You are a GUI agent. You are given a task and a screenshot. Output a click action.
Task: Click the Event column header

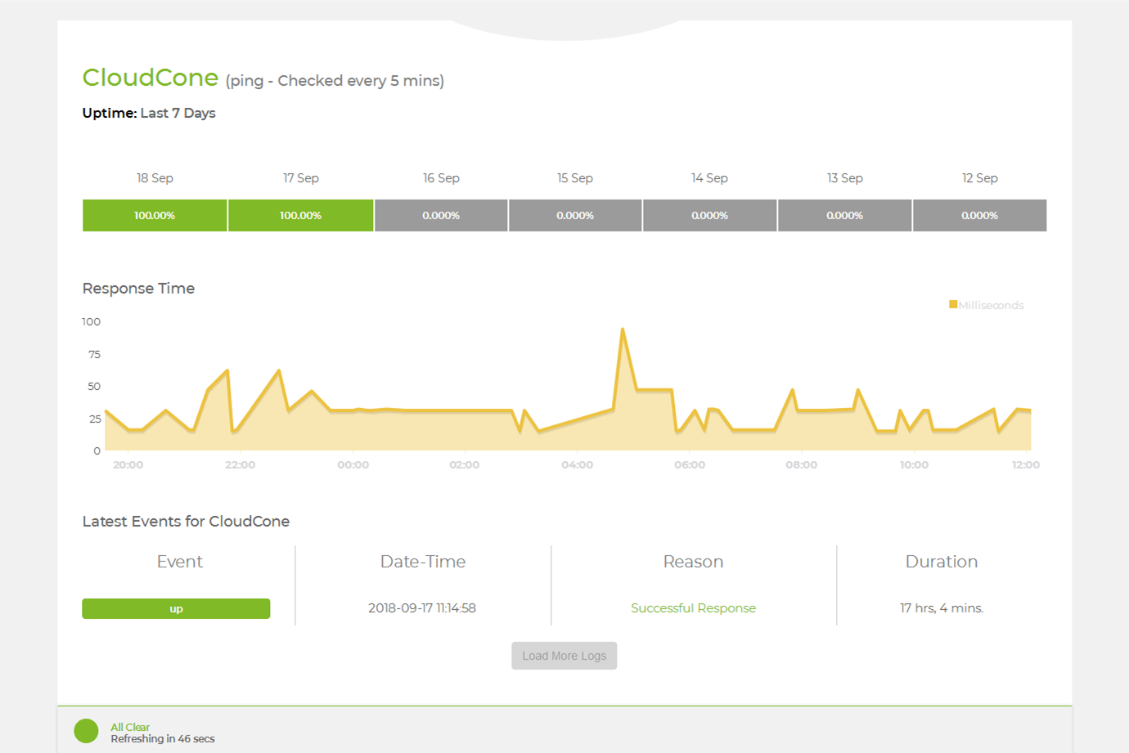(x=180, y=562)
